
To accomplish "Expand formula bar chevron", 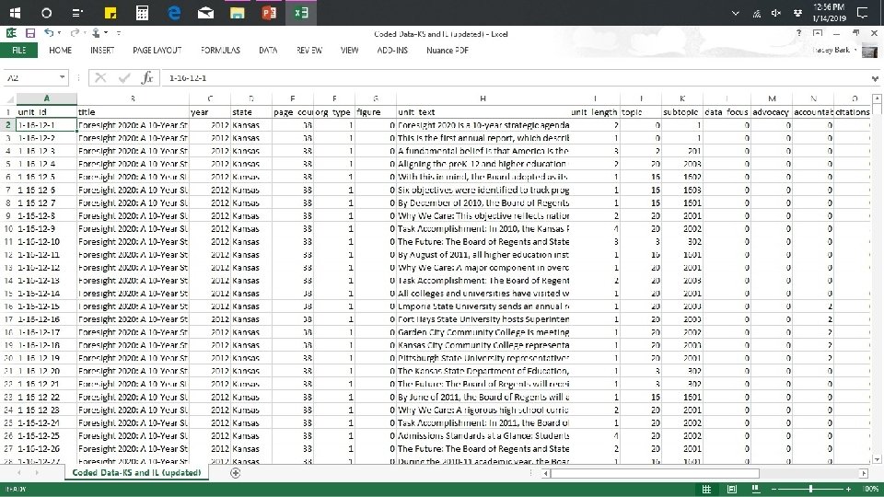I will 875,78.
